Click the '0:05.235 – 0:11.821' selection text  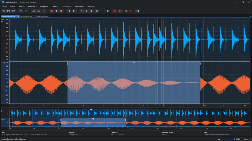click(118, 134)
